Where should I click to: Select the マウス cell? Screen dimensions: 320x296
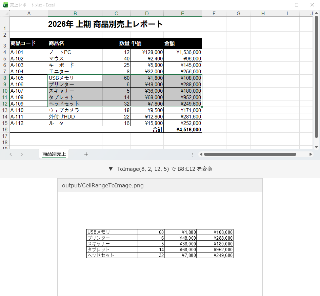point(75,58)
